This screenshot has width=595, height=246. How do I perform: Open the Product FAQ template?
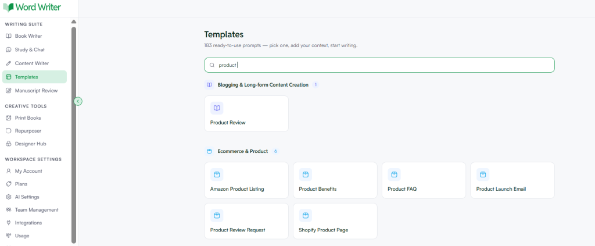[424, 180]
